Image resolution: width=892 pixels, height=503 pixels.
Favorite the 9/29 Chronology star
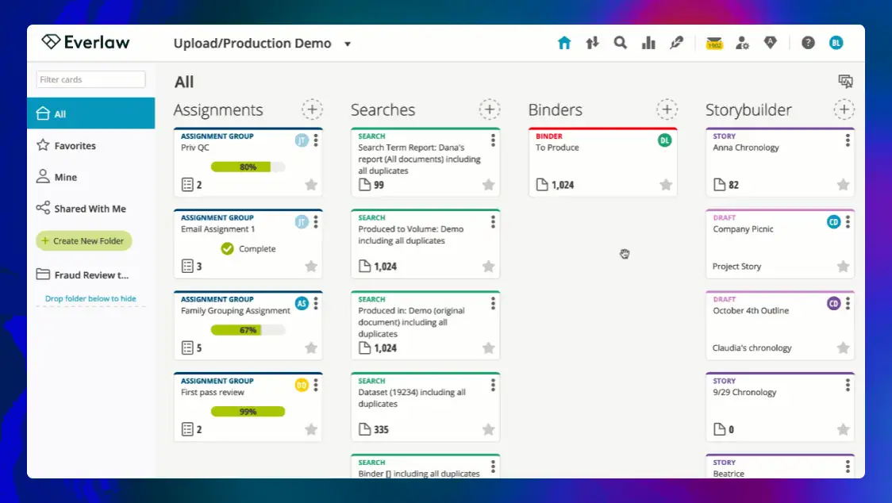[843, 429]
